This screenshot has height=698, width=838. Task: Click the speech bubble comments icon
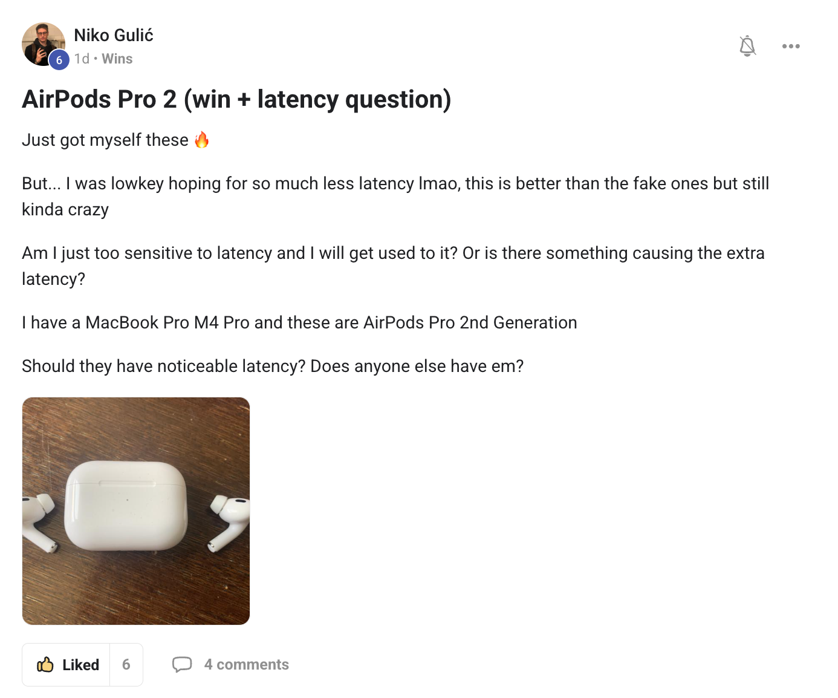pyautogui.click(x=182, y=664)
